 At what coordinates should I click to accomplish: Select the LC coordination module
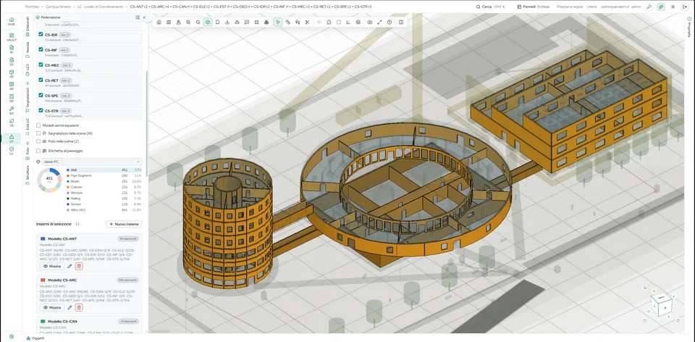coord(11,138)
